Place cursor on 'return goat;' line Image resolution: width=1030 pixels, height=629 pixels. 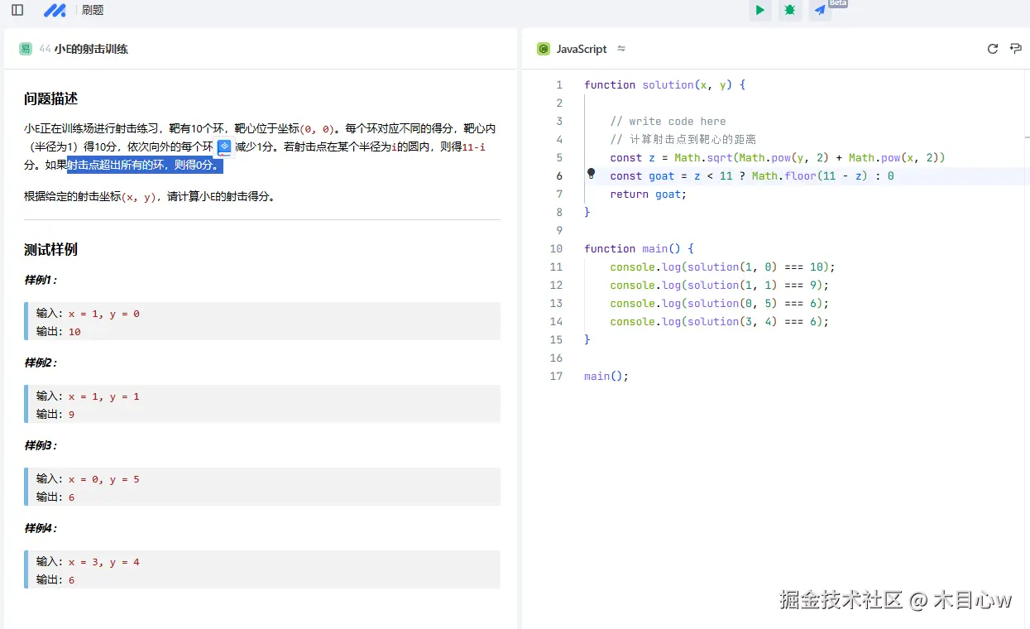pyautogui.click(x=648, y=194)
